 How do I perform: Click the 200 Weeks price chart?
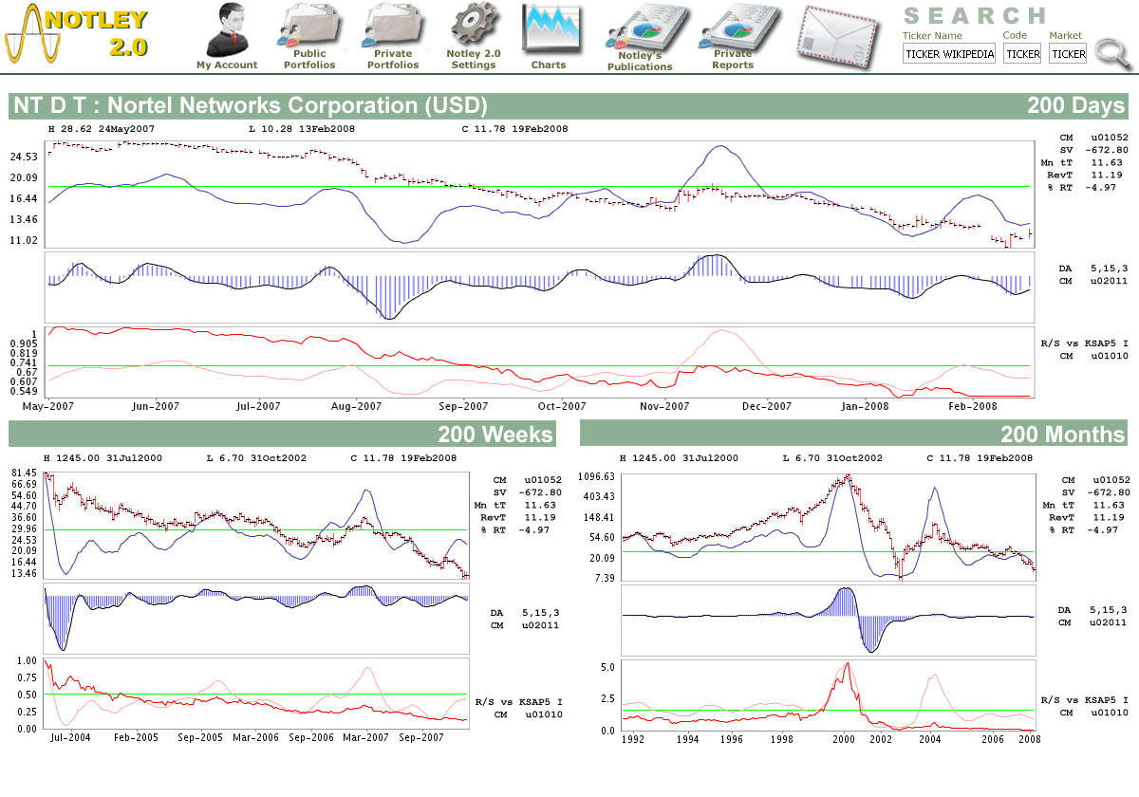click(x=256, y=525)
